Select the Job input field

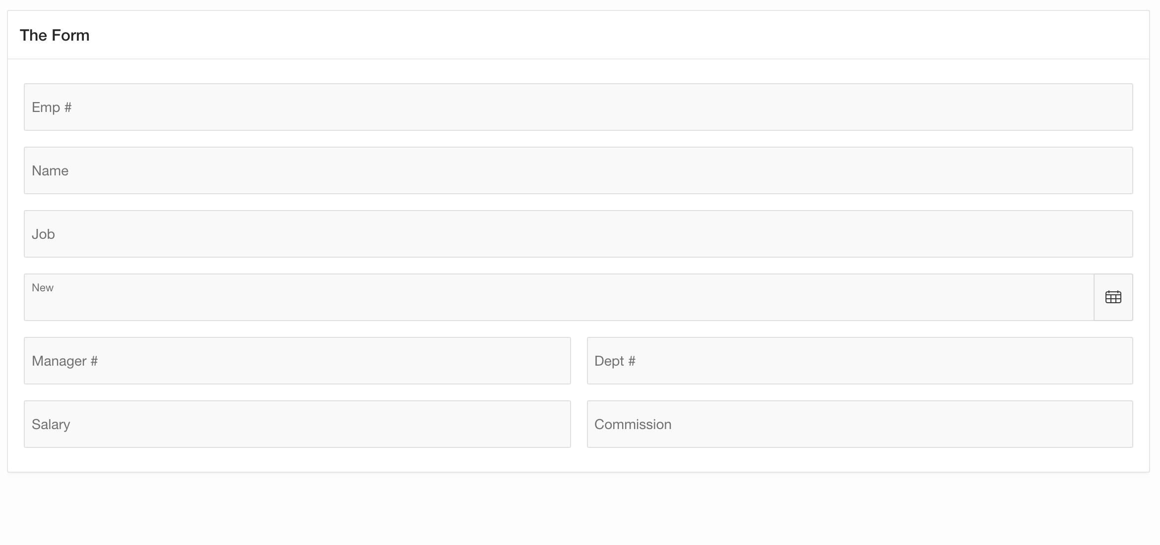click(578, 234)
